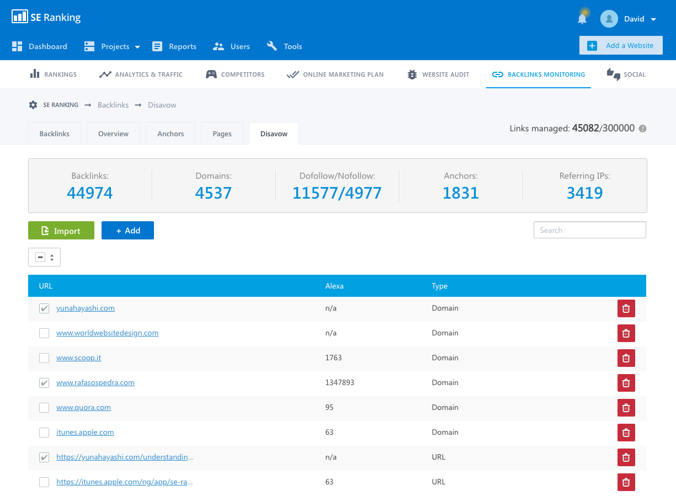Viewport: 676px width, 496px height.
Task: Click Online Marketing Plan checkmarks icon
Action: coord(292,74)
